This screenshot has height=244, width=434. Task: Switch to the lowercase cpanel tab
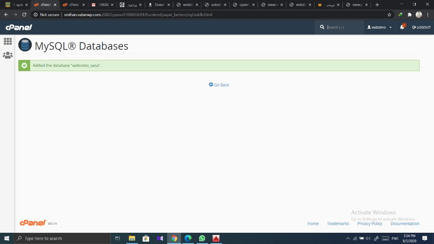coord(244,5)
